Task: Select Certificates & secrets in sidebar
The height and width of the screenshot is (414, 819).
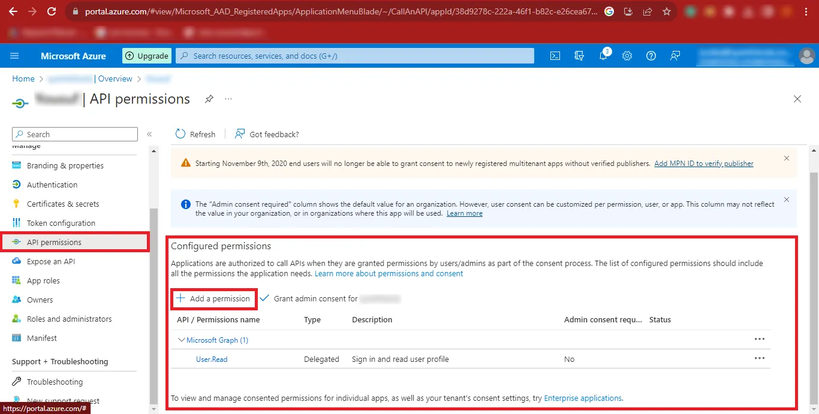Action: (63, 204)
